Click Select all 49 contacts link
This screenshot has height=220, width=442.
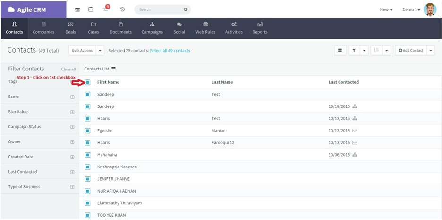pos(170,51)
